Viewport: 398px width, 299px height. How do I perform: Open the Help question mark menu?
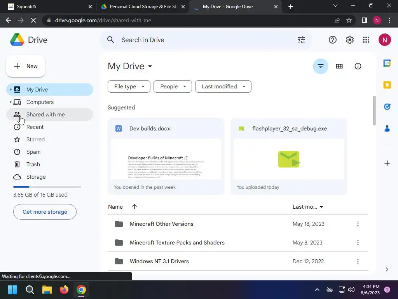[333, 40]
